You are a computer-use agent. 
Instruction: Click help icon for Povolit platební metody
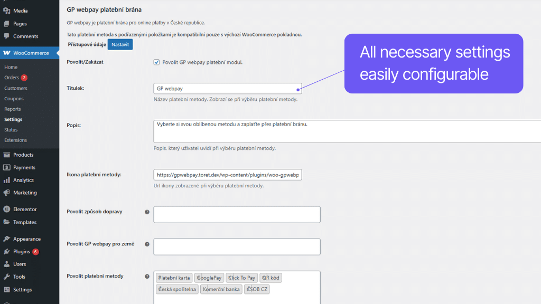[147, 277]
